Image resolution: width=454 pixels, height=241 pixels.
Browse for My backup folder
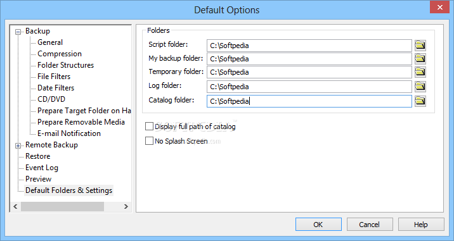pyautogui.click(x=420, y=59)
